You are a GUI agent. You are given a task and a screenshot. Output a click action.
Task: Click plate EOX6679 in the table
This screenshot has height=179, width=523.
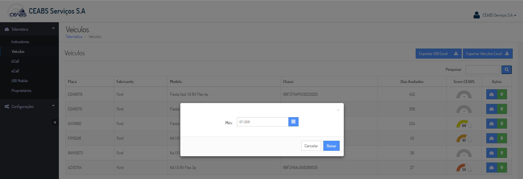(x=75, y=94)
